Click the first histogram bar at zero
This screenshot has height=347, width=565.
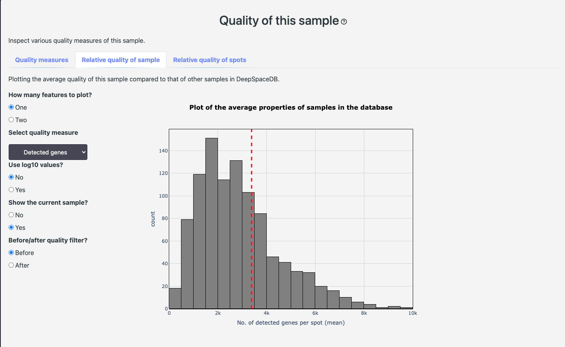175,299
